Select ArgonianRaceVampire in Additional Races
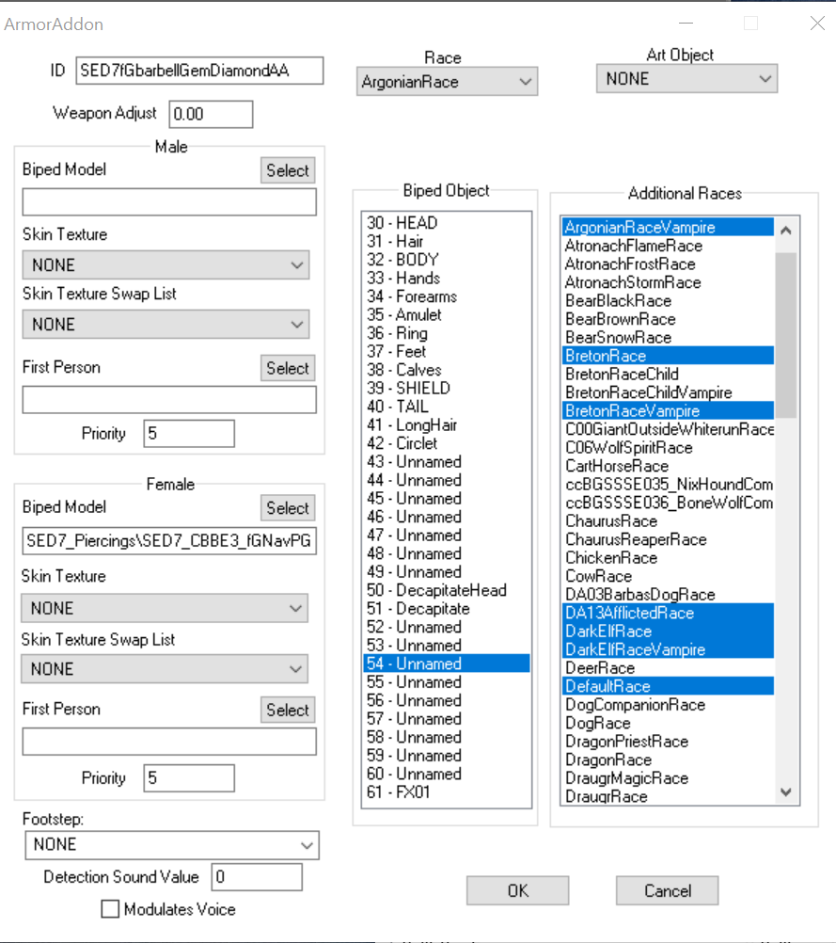Image resolution: width=836 pixels, height=943 pixels. coord(668,228)
